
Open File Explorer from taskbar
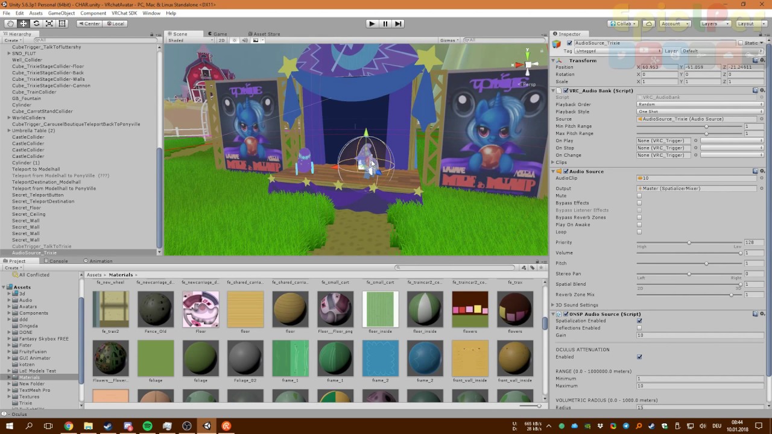click(x=88, y=426)
